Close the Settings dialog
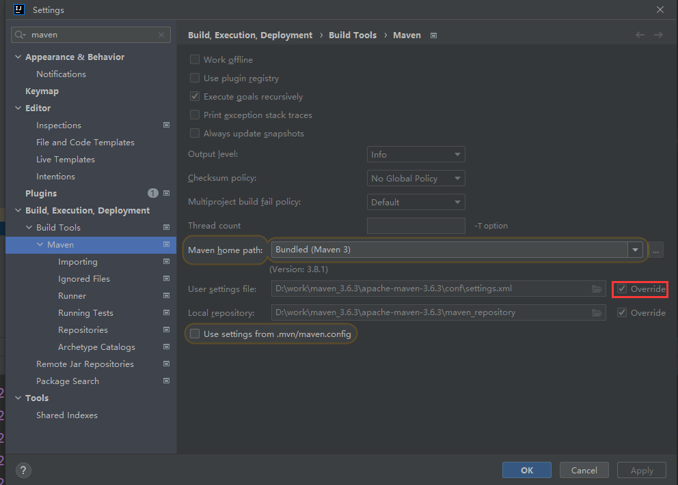 click(x=660, y=10)
